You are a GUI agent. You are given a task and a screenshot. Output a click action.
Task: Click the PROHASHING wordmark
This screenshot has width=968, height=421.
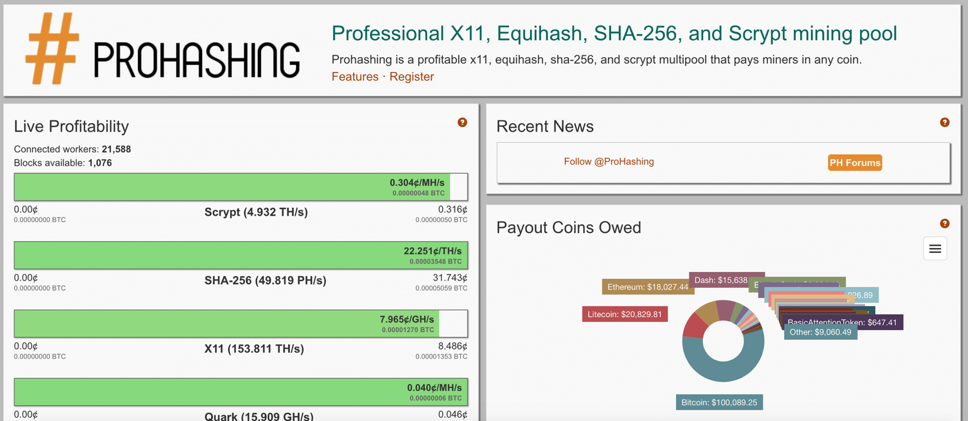(x=197, y=60)
